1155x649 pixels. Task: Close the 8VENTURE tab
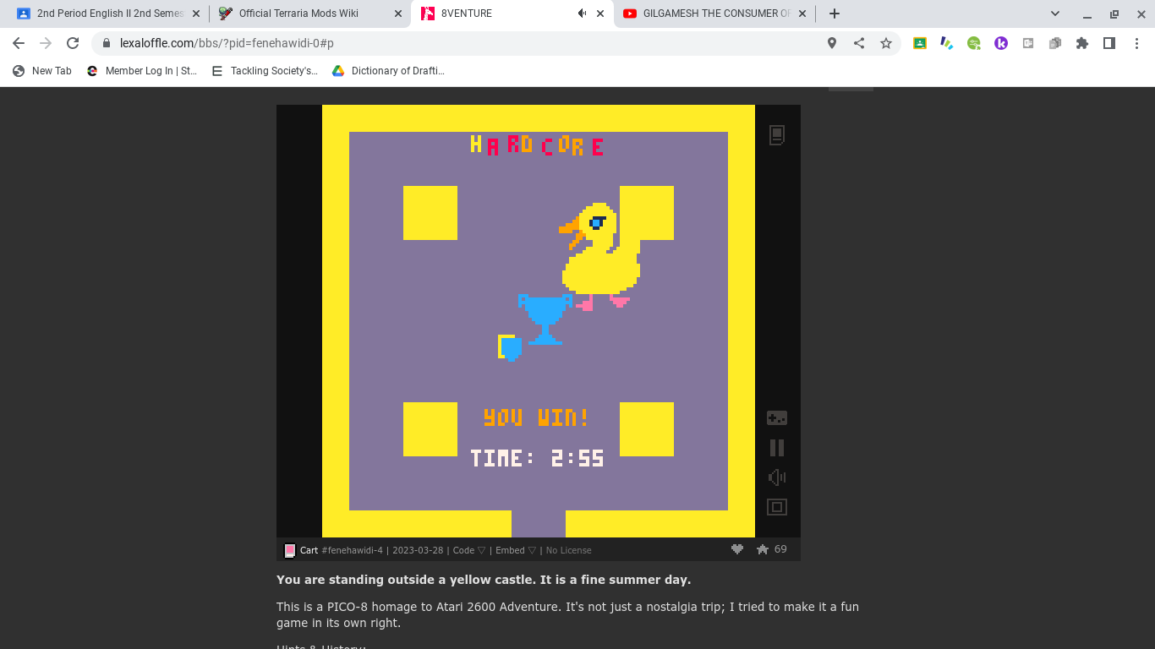pyautogui.click(x=600, y=14)
